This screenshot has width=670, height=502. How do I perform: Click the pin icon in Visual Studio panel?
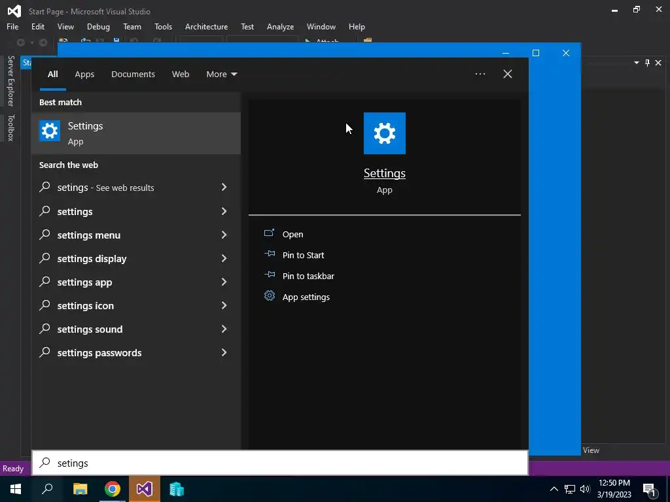[x=647, y=63]
